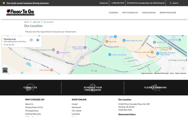This screenshot has height=117, width=188.
Task: Click the Ross Dress for Less marker
Action: tap(124, 41)
